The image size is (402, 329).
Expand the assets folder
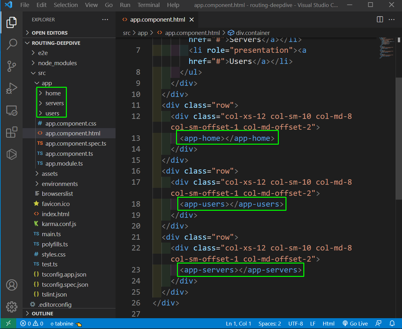(69, 174)
